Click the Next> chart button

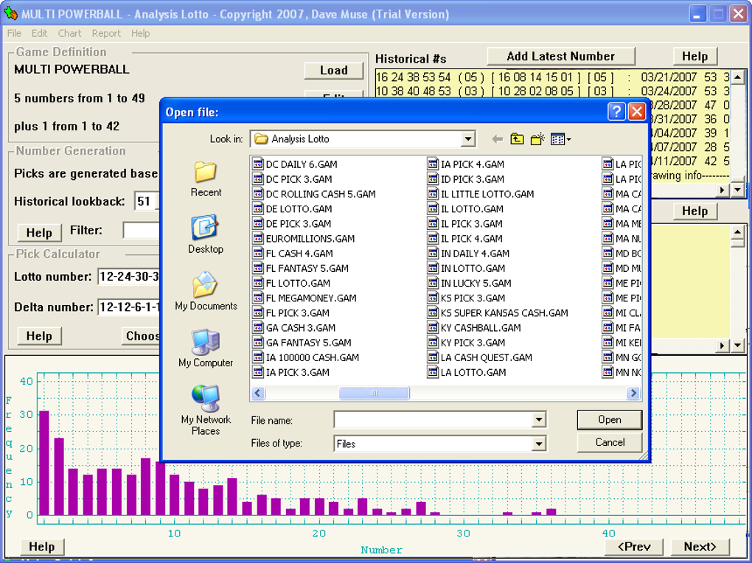700,547
